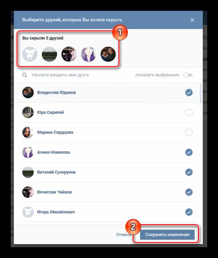Uncheck Владислав Юдаков

[x=189, y=92]
